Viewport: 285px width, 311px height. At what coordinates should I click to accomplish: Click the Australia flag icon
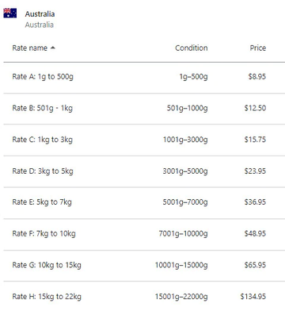coord(10,13)
